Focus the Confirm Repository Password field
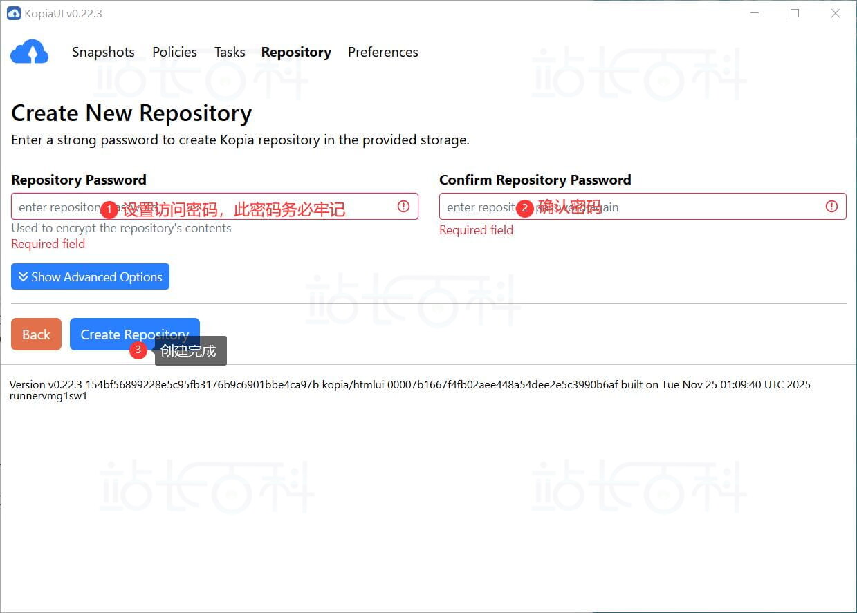Viewport: 857px width, 613px height. pos(643,207)
